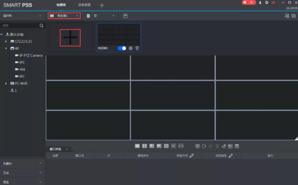This screenshot has width=298, height=185.
Task: Click the red system performance gauge icon
Action: click(x=273, y=2)
